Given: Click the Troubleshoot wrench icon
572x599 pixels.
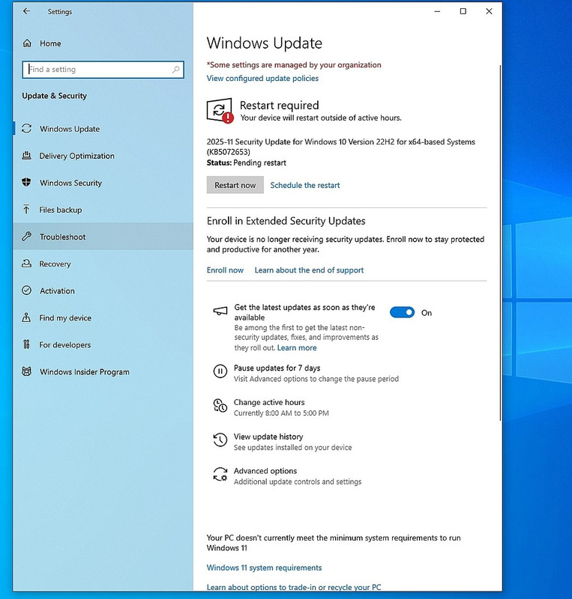Looking at the screenshot, I should [26, 236].
